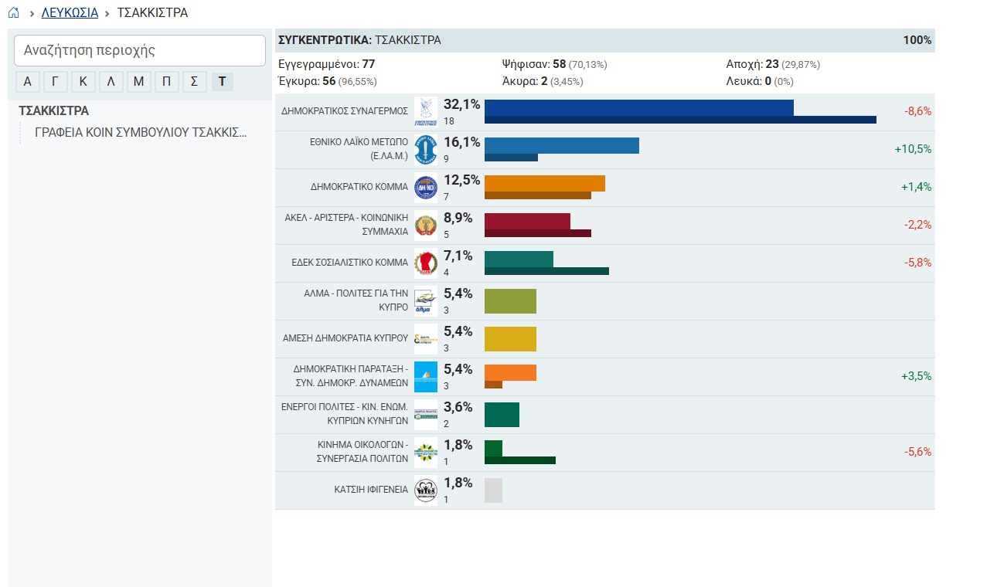Click the area search input field

click(x=140, y=50)
